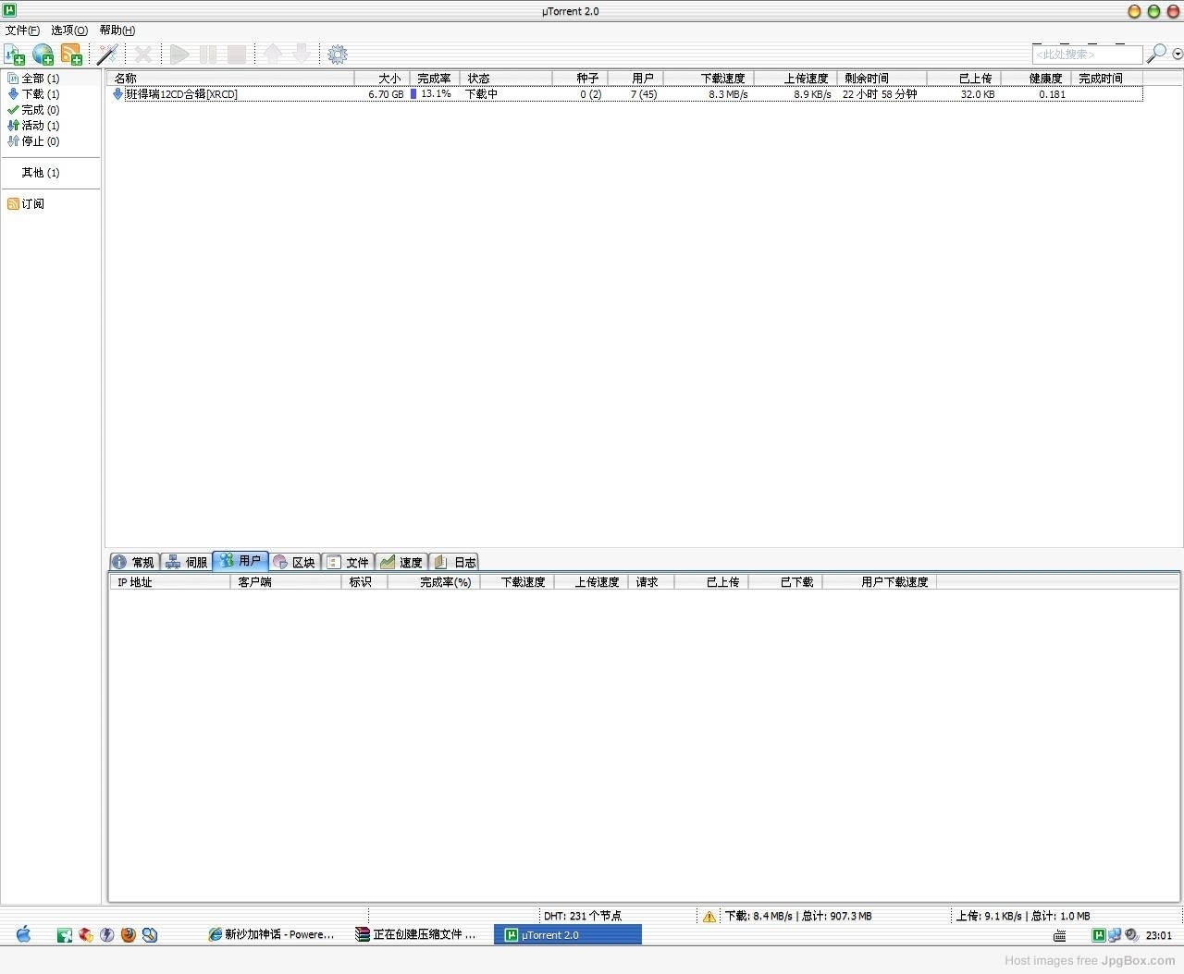
Task: Open the 选项 menu
Action: [68, 30]
